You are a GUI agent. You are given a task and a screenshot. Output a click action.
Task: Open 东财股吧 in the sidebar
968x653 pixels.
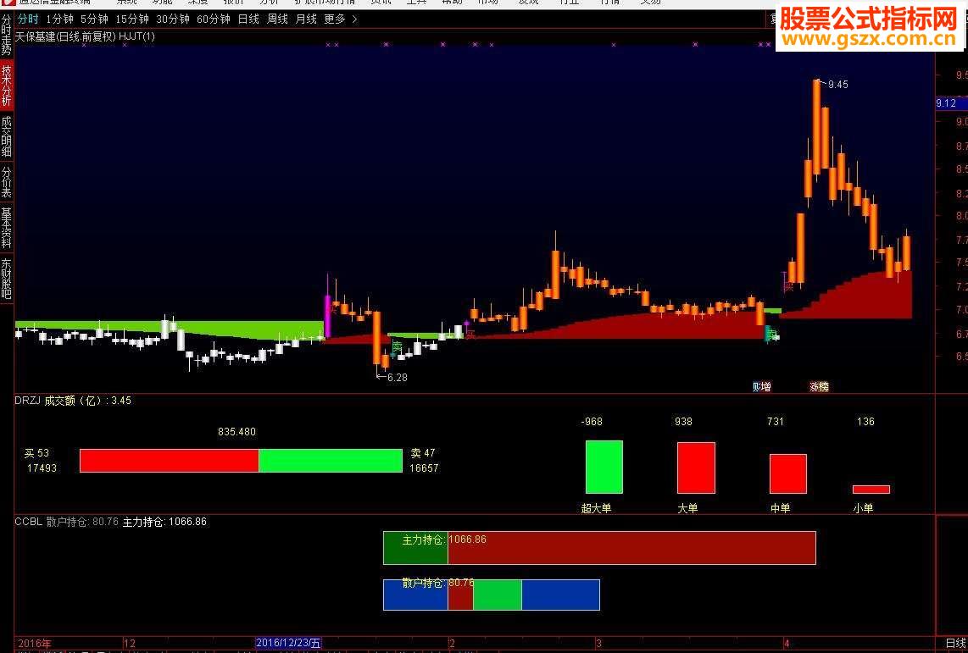(6, 279)
